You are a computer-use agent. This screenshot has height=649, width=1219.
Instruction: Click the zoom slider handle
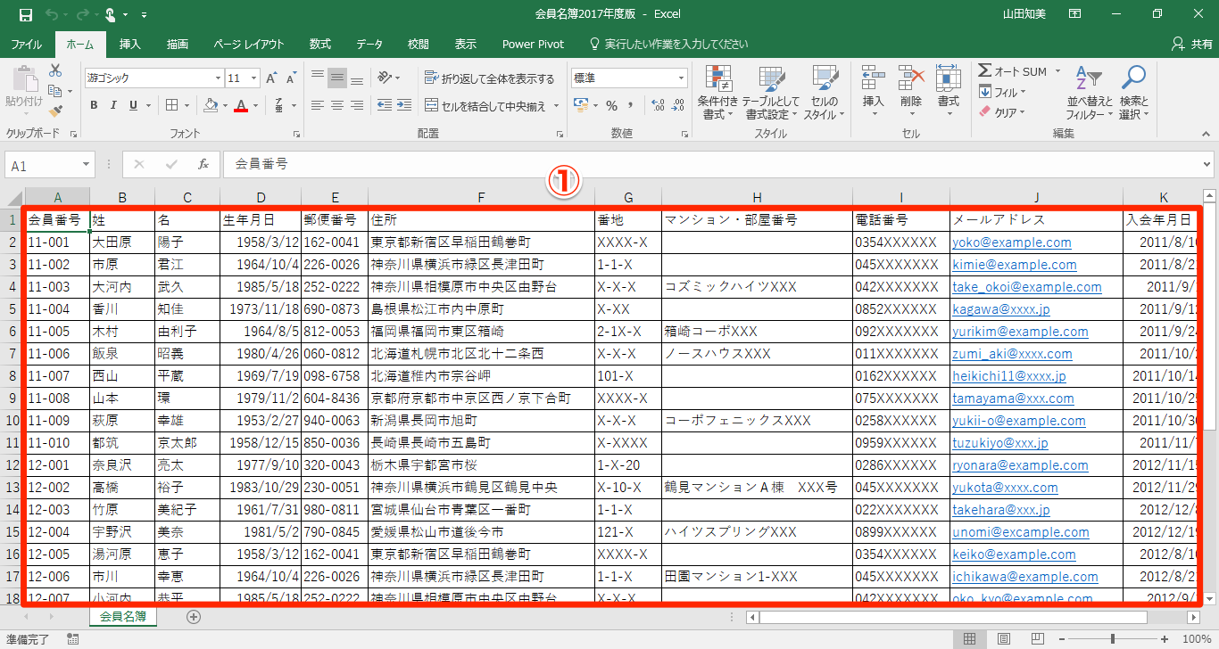click(x=1112, y=638)
